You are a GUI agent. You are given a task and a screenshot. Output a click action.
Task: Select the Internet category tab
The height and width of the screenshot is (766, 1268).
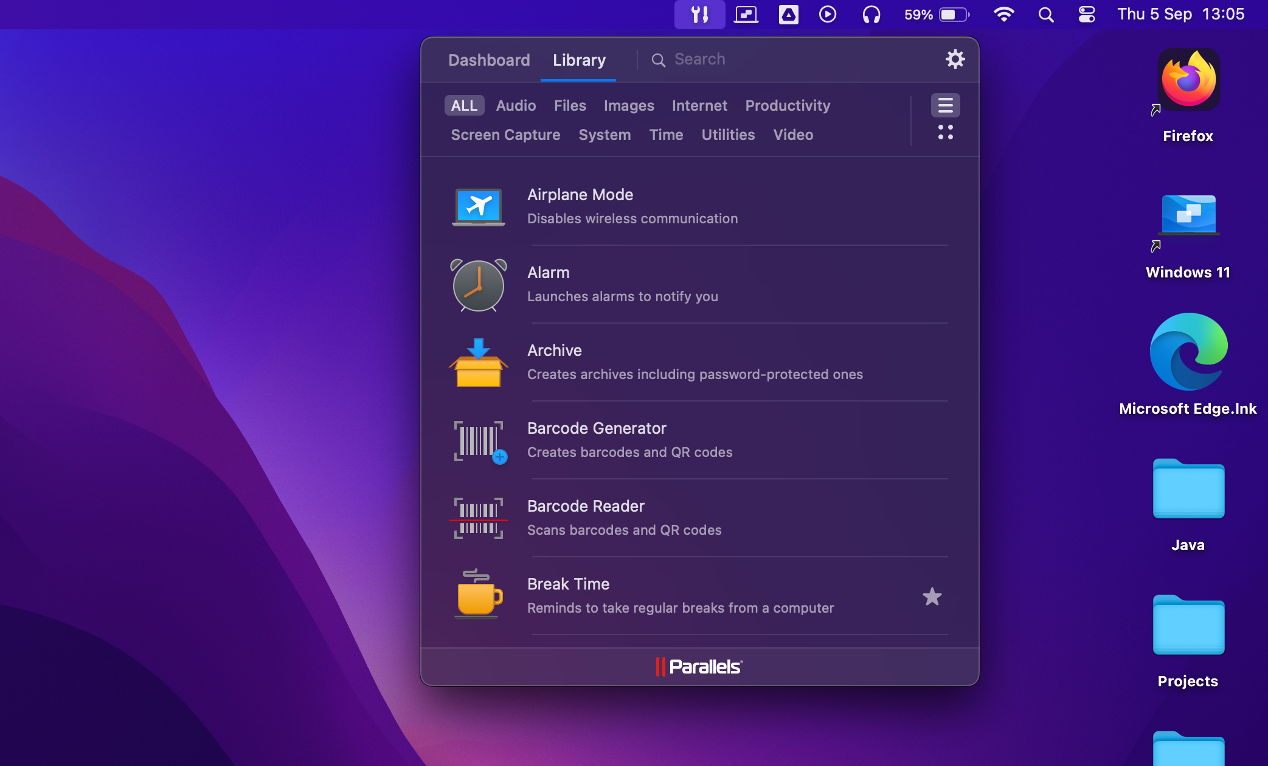point(698,105)
